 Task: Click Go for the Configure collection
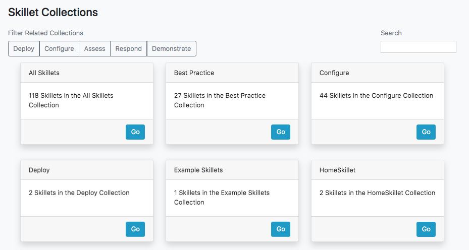[426, 132]
